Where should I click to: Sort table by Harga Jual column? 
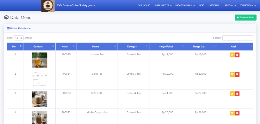click(201, 46)
